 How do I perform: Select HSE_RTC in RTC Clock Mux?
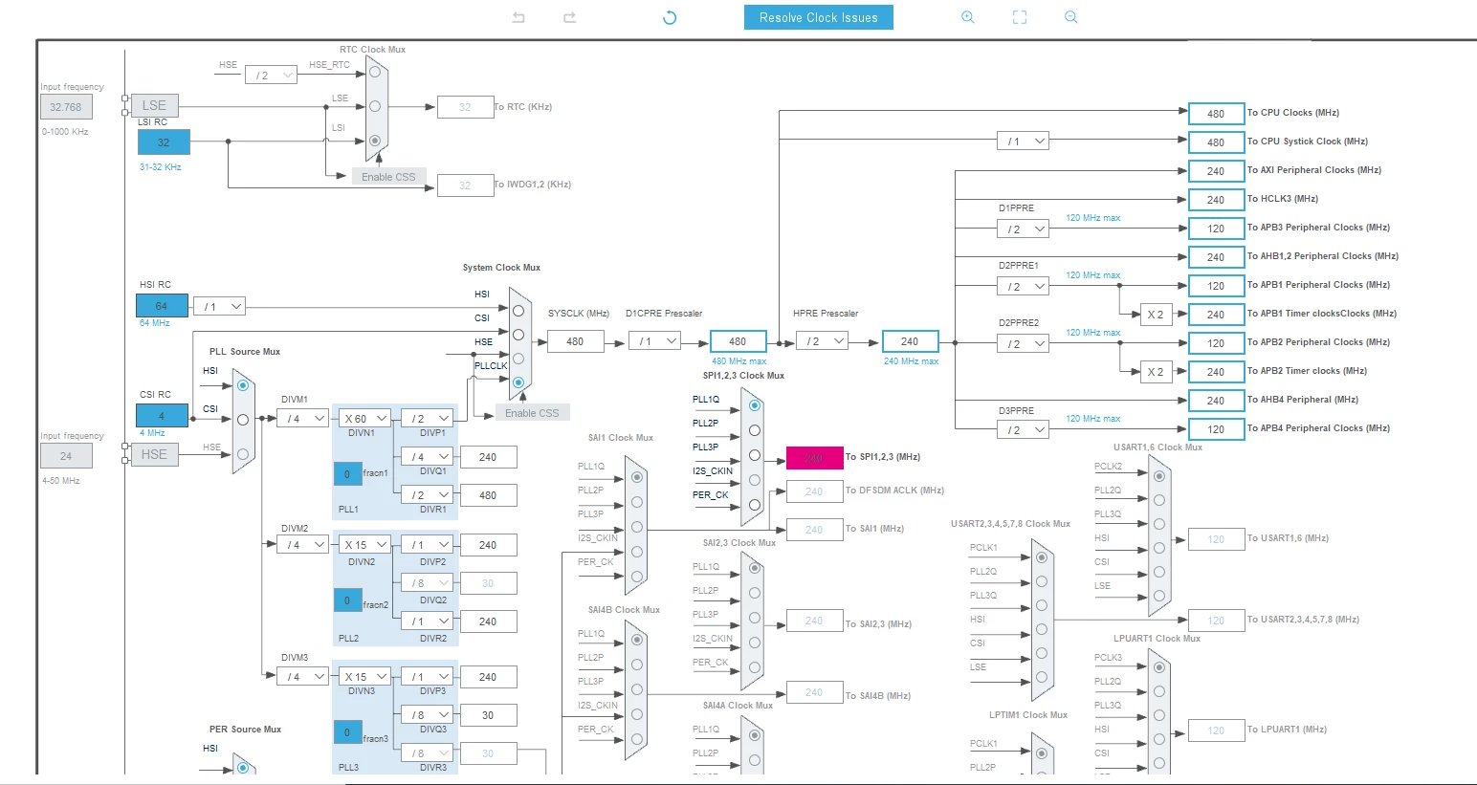(x=375, y=72)
